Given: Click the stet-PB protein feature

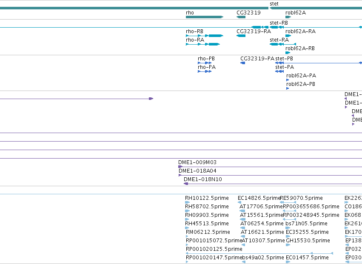Looking at the screenshot, I should click(319, 63).
